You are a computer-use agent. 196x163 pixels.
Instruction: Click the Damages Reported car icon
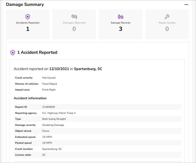pyautogui.click(x=74, y=17)
